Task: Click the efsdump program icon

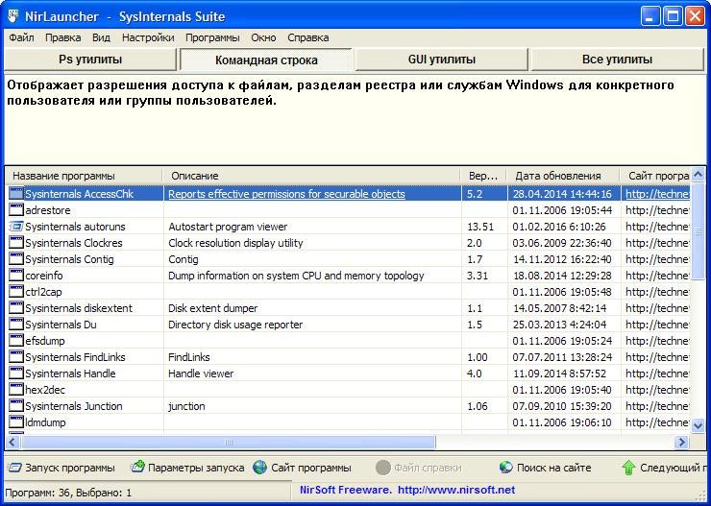Action: [x=16, y=341]
